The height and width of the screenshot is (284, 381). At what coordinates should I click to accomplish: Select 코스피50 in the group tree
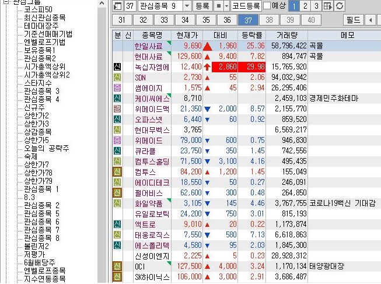click(x=38, y=9)
